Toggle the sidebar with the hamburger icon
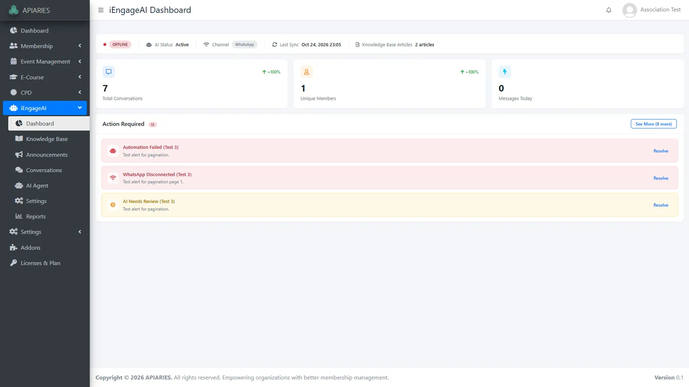The width and height of the screenshot is (689, 387). 101,10
